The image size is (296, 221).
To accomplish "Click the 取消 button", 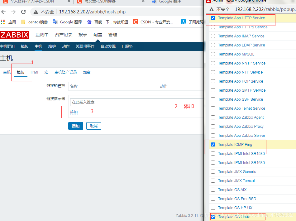I will click(x=94, y=126).
